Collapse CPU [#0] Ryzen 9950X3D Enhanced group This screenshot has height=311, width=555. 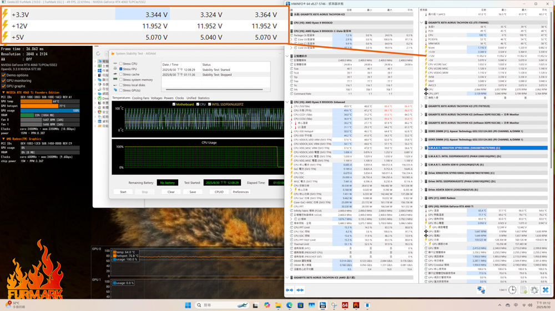point(287,102)
